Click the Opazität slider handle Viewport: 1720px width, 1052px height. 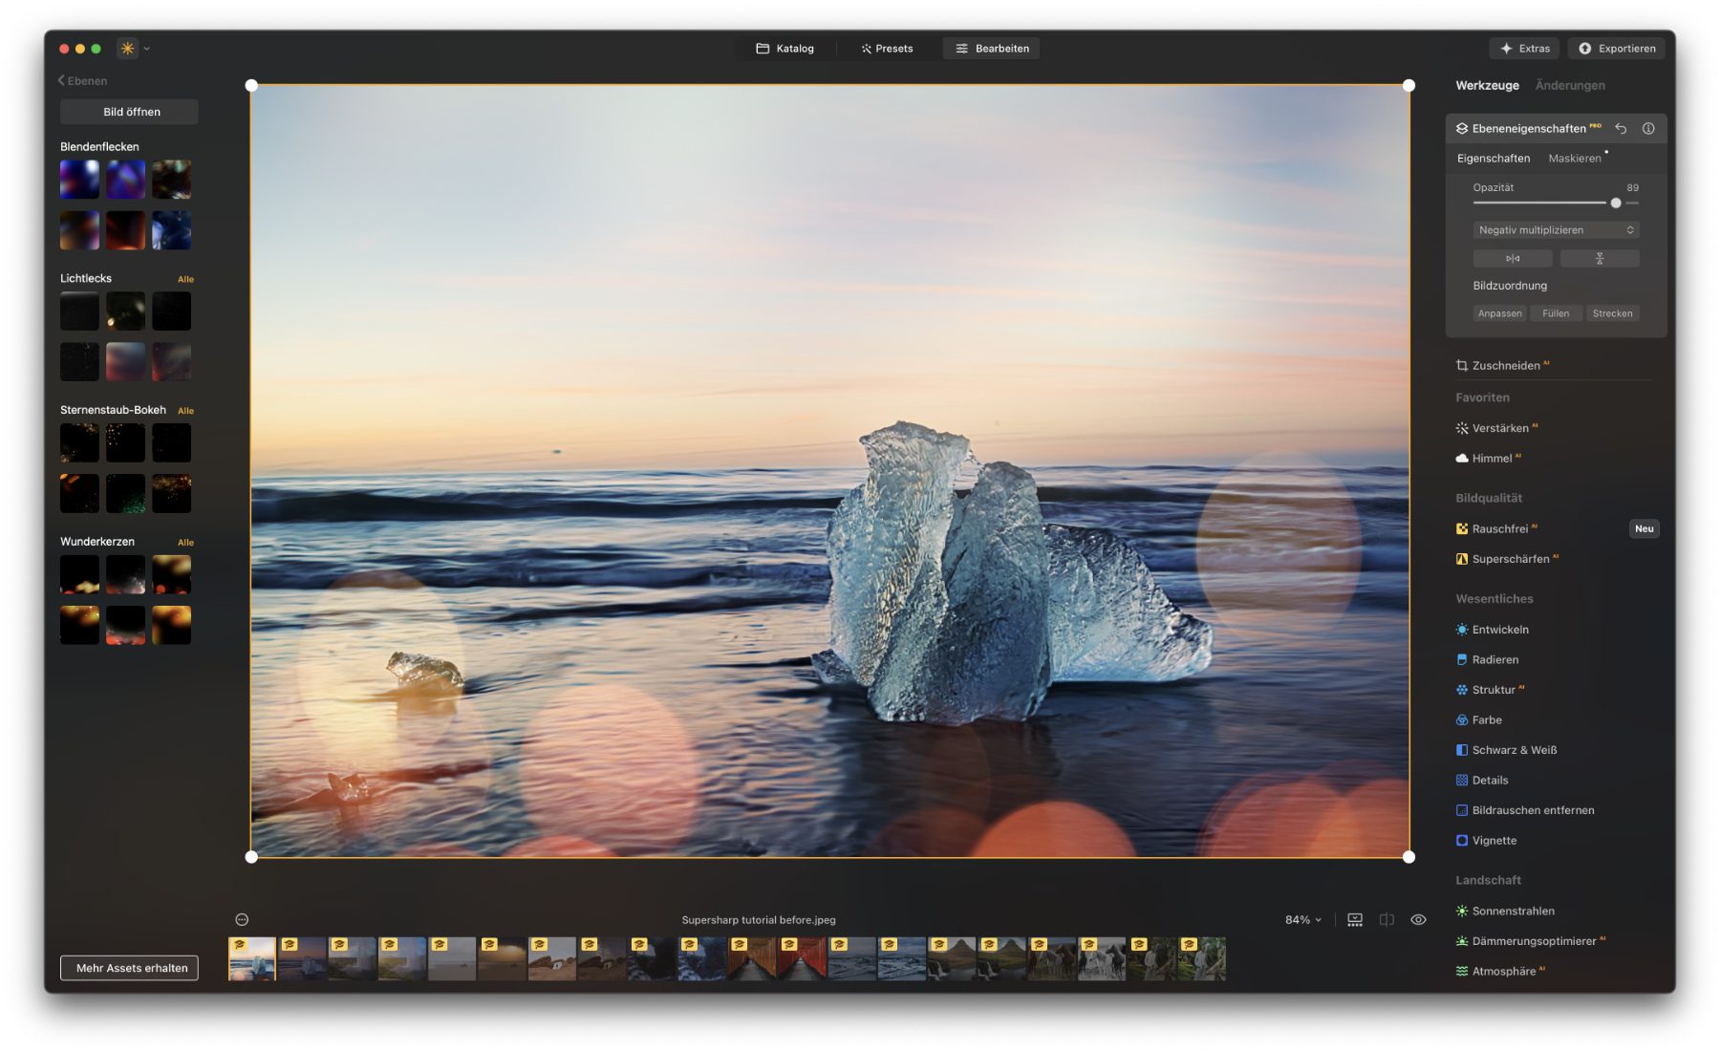[x=1616, y=203]
